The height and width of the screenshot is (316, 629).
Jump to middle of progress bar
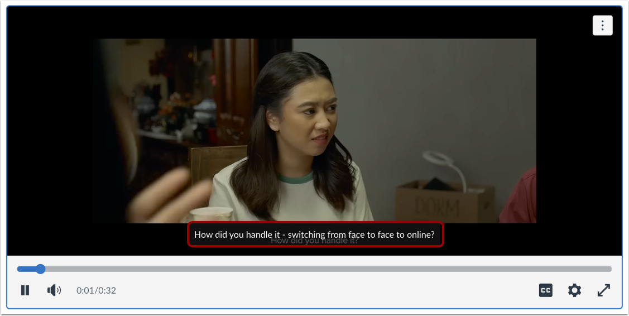(x=315, y=269)
